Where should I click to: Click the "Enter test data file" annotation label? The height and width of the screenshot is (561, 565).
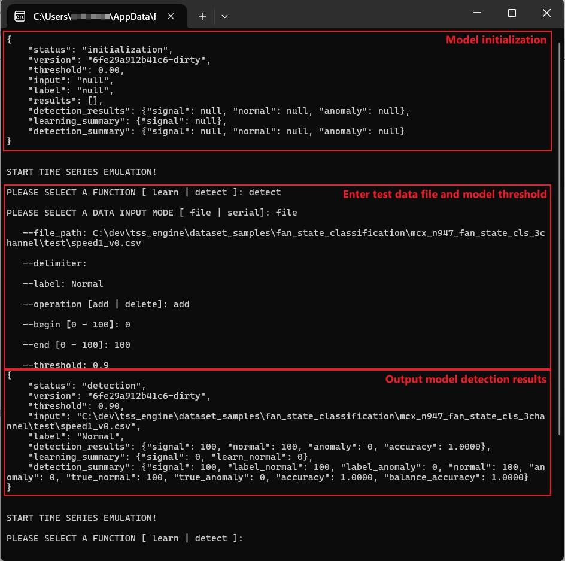444,194
